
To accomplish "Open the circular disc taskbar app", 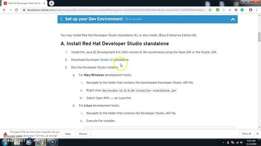I will pos(53,142).
